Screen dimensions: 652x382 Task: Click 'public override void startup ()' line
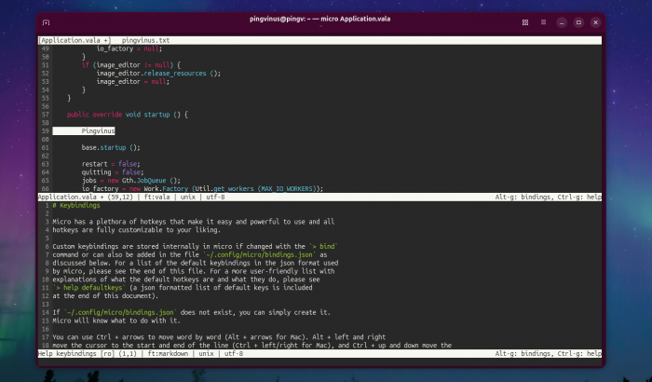tap(128, 115)
